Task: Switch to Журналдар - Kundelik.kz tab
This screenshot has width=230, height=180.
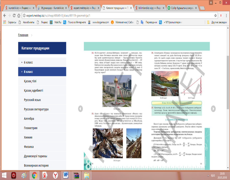Action: point(52,8)
